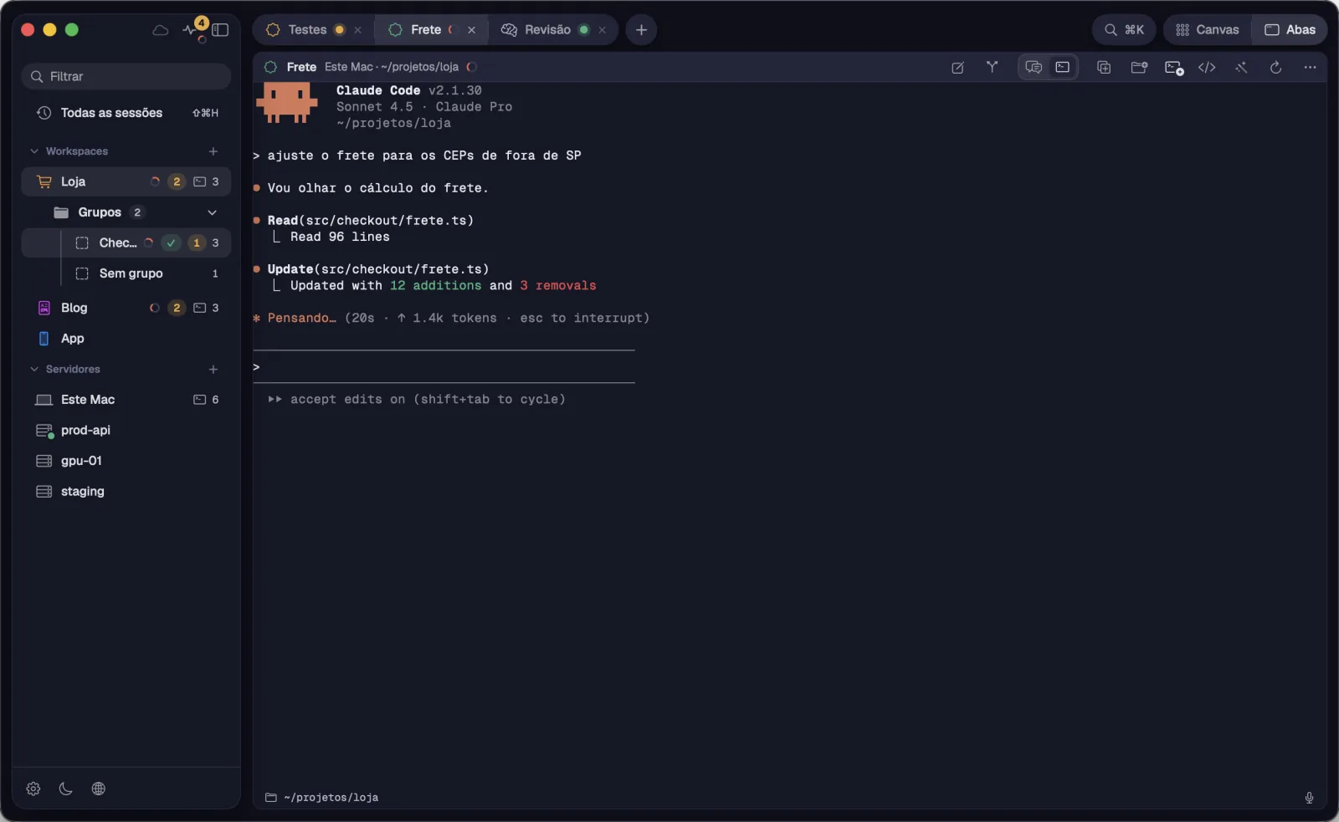Toggle the sidebar panel layout icon

pos(220,30)
